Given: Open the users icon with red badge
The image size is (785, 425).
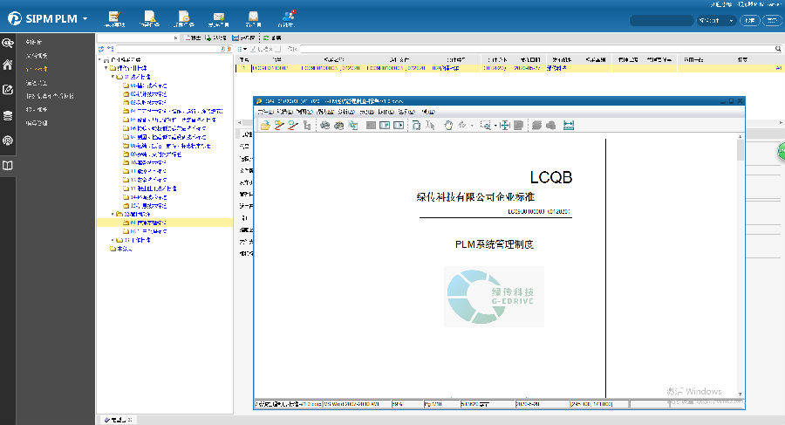Looking at the screenshot, I should [288, 16].
